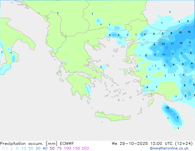Click the 20 mm legend value

pos(31,149)
